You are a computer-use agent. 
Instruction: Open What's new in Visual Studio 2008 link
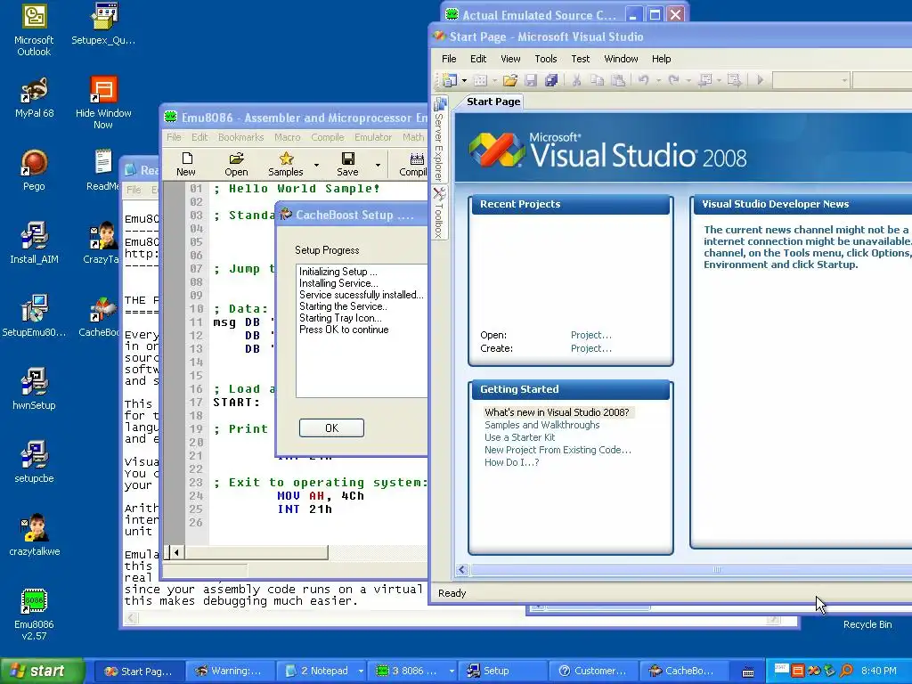(x=557, y=412)
